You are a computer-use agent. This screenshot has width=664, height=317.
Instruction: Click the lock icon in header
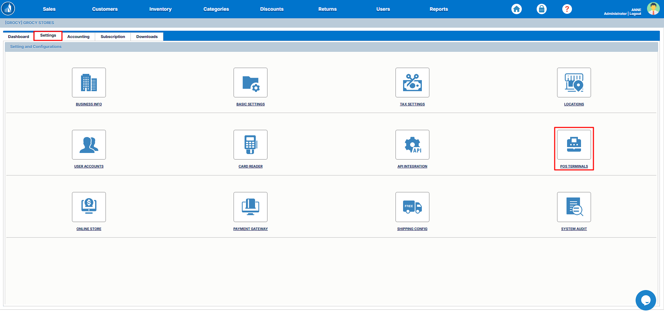(542, 9)
